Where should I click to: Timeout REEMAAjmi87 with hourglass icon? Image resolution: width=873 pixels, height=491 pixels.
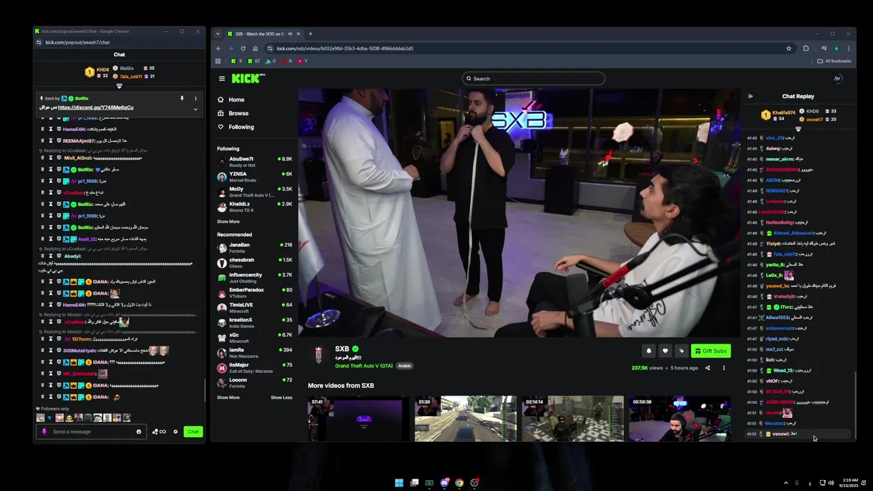pos(50,140)
